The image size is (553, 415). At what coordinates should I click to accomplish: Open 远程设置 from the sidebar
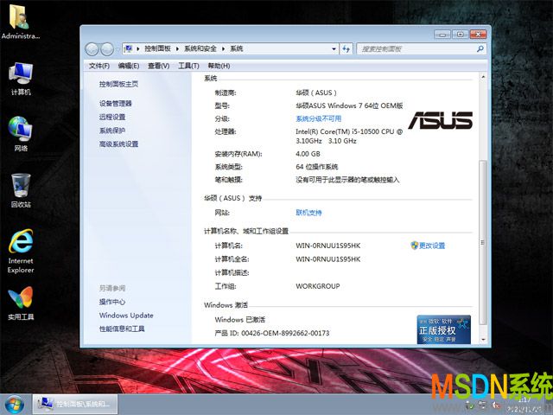tap(112, 117)
